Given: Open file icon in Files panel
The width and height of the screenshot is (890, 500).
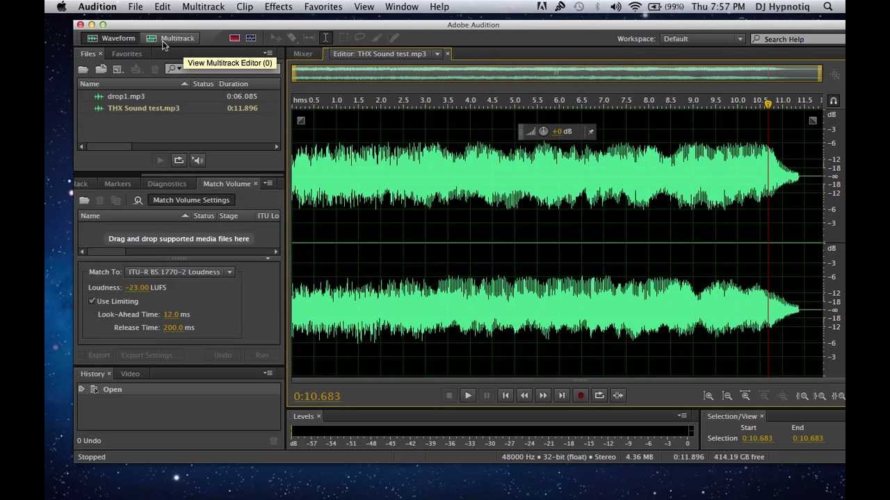Looking at the screenshot, I should tap(83, 69).
